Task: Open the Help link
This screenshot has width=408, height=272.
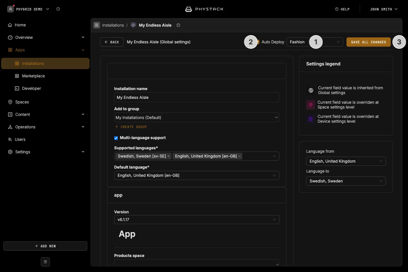Action: (x=342, y=9)
